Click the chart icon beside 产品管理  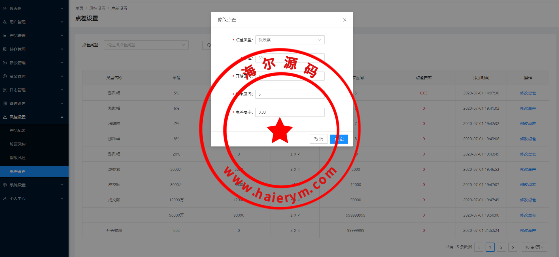pyautogui.click(x=5, y=36)
